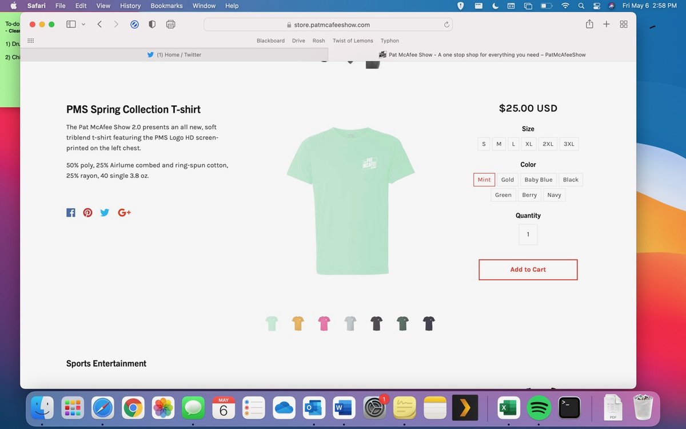The height and width of the screenshot is (429, 686).
Task: View the dark green shirt thumbnail
Action: point(403,324)
